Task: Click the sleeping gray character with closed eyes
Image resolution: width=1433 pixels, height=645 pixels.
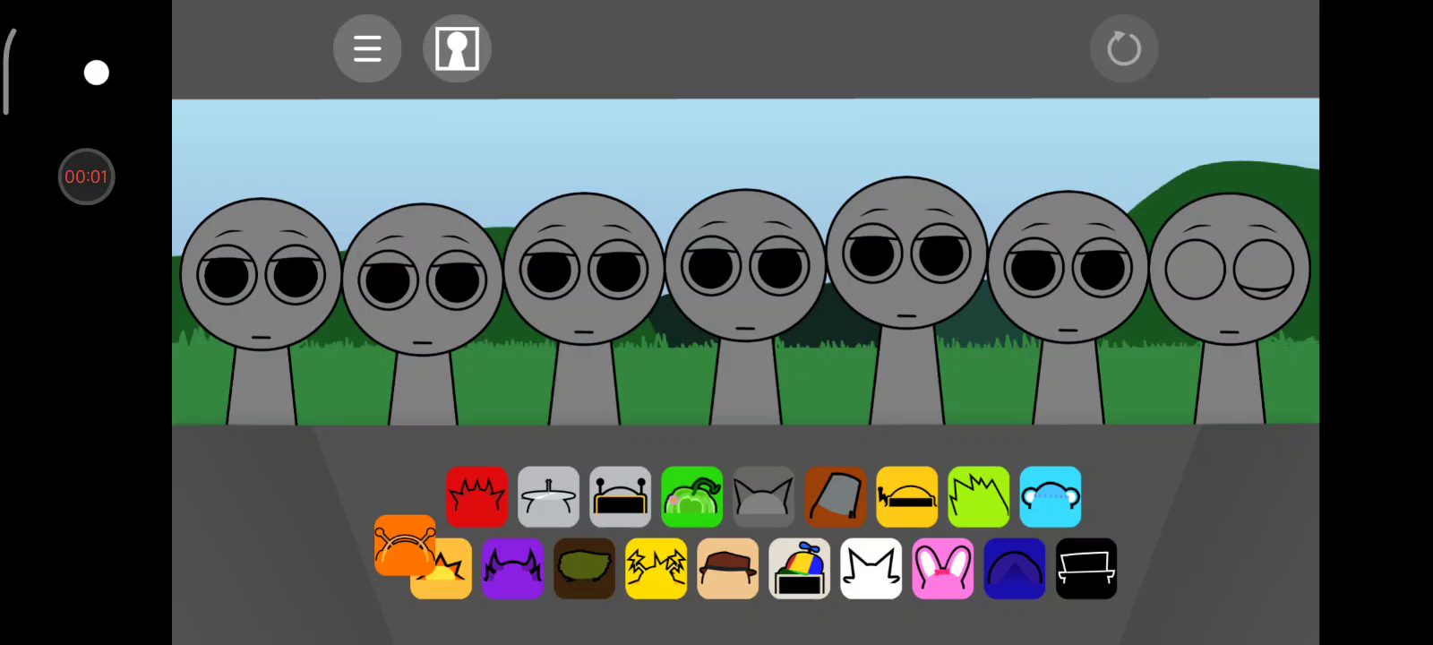Action: click(x=1229, y=269)
